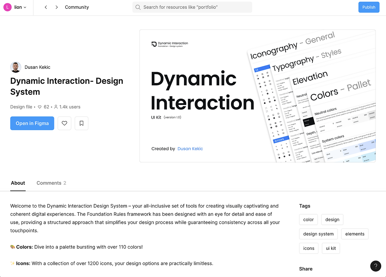Screen dimensions: 386x277
Task: Click the Dynamic Interaction logo in preview
Action: [x=170, y=44]
